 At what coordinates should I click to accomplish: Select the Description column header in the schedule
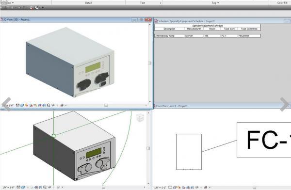pyautogui.click(x=169, y=29)
